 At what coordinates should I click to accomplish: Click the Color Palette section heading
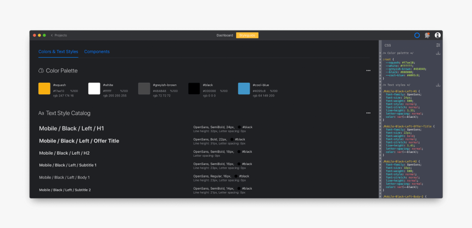(61, 71)
